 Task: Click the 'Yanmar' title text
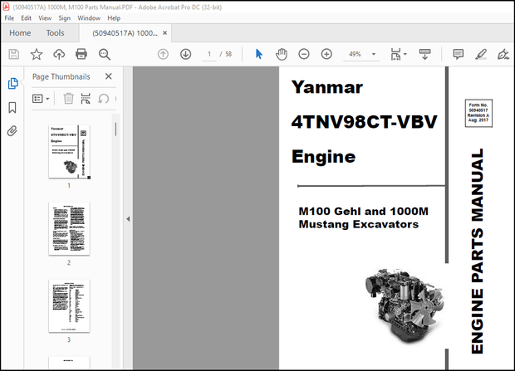[326, 87]
